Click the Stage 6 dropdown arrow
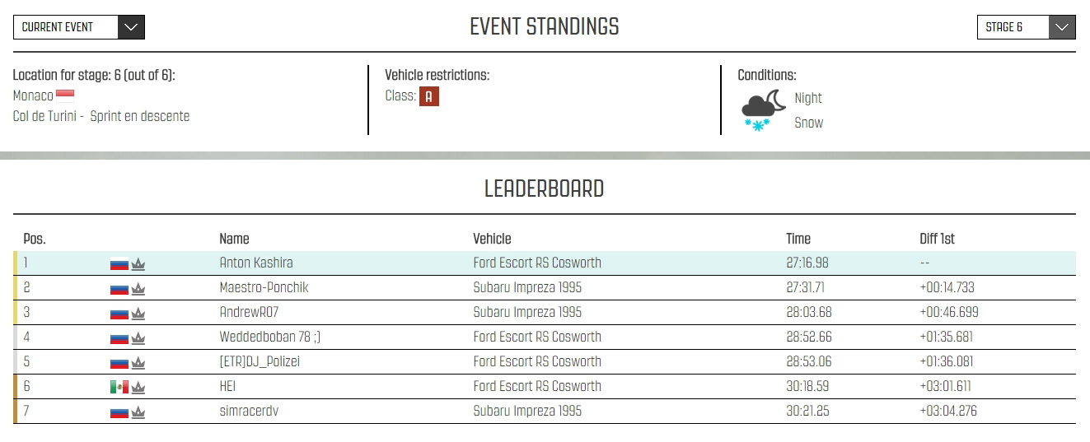 1062,27
